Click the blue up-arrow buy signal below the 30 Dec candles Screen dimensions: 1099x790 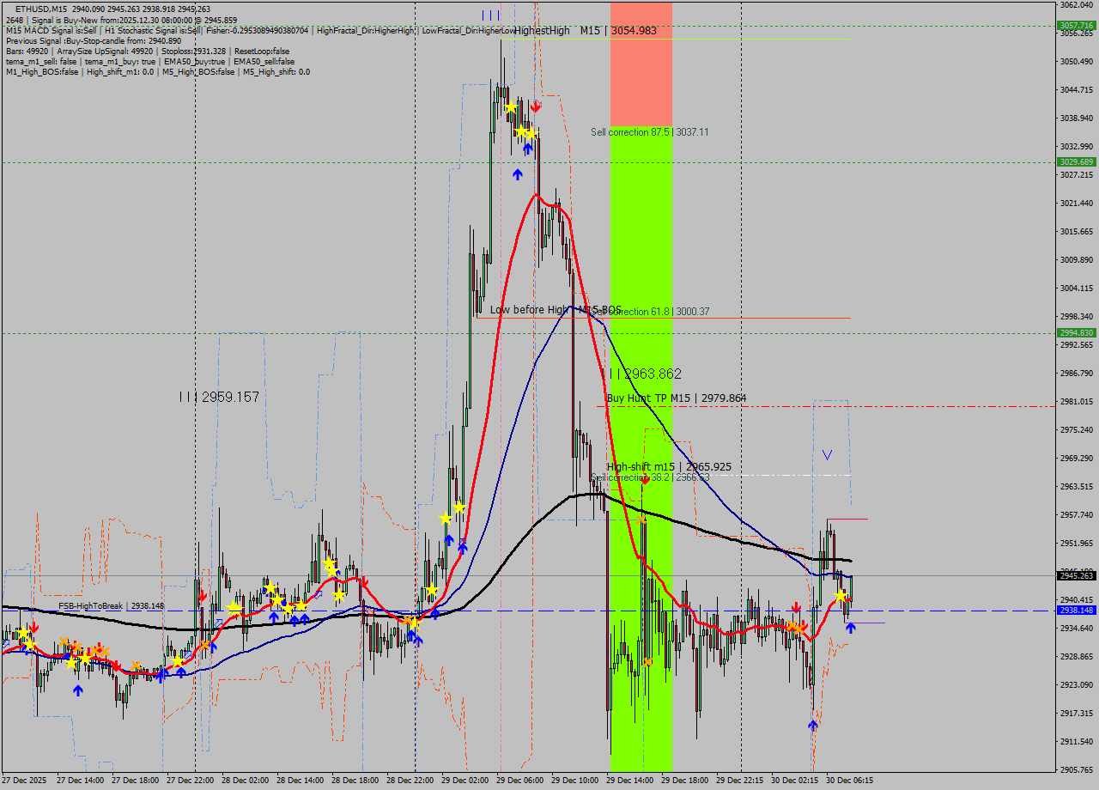point(849,628)
